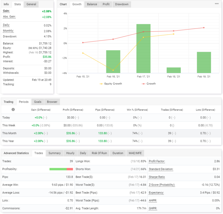
Task: Click the Drawdown value 4.15%
Action: click(48, 37)
